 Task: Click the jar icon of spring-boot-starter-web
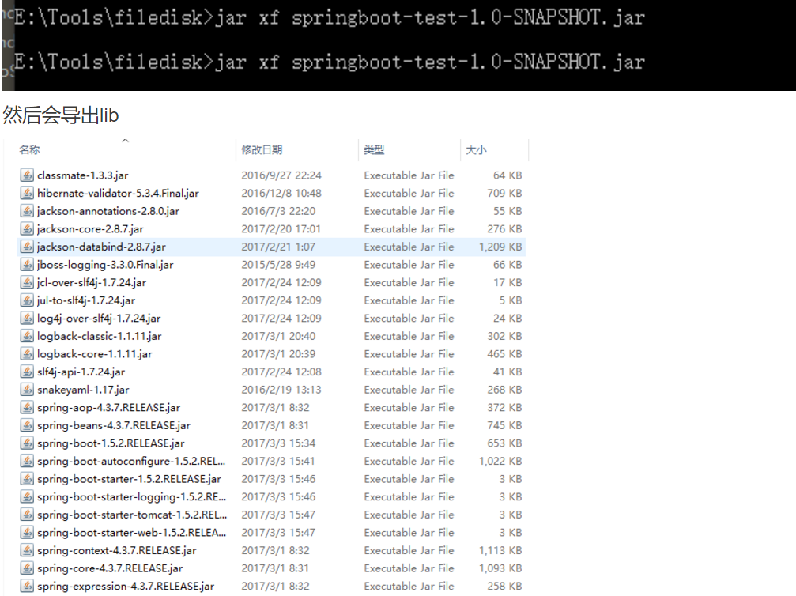point(27,532)
